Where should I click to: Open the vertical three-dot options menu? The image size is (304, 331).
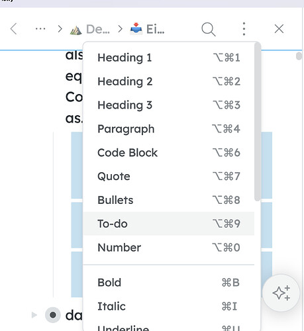tap(244, 29)
